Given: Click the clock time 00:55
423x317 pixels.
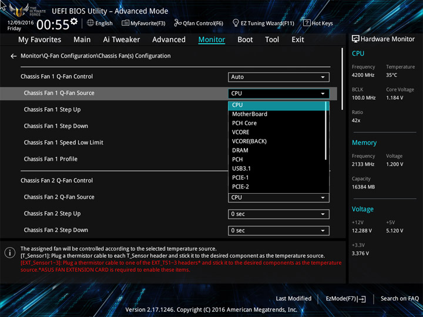Looking at the screenshot, I should point(53,25).
